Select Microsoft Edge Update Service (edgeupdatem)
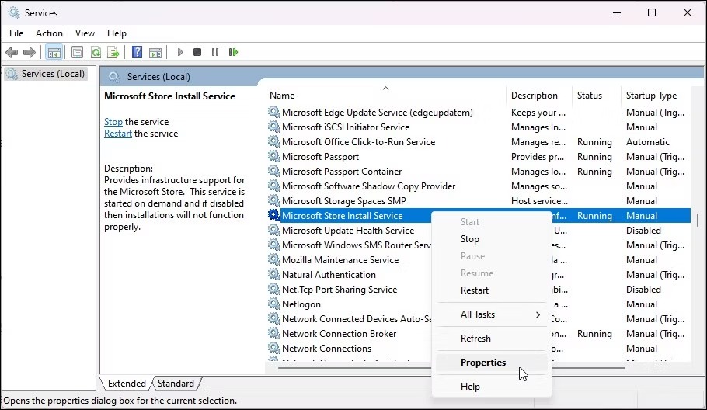The width and height of the screenshot is (707, 410). [378, 112]
